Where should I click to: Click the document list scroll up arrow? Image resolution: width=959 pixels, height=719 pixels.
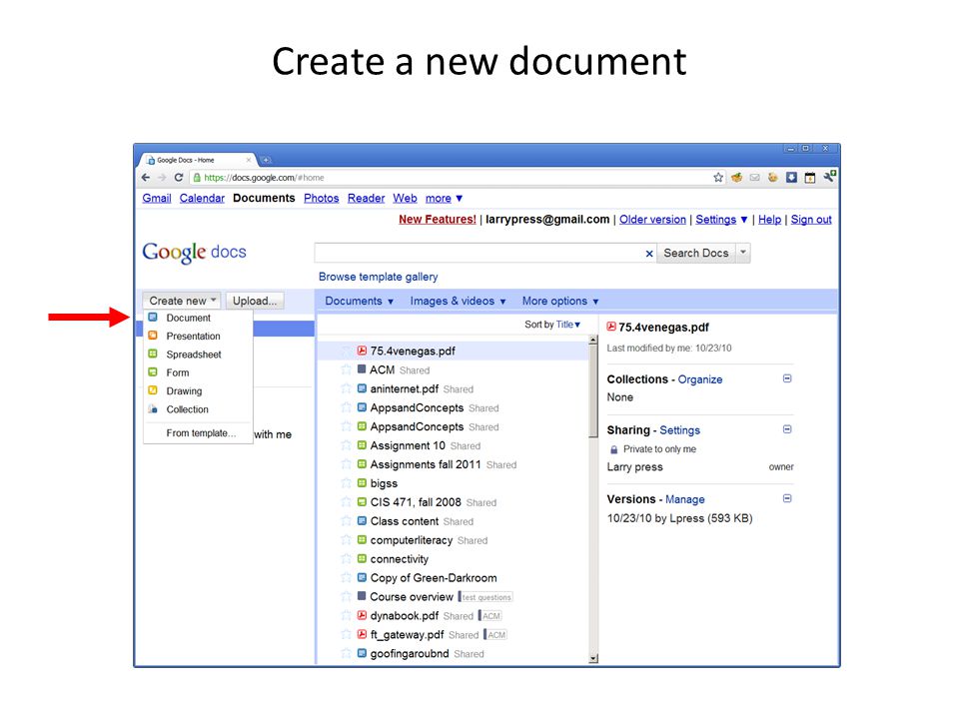(592, 340)
